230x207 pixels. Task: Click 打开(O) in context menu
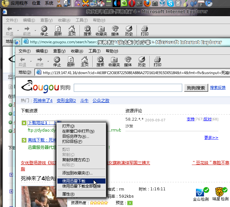[81, 126]
